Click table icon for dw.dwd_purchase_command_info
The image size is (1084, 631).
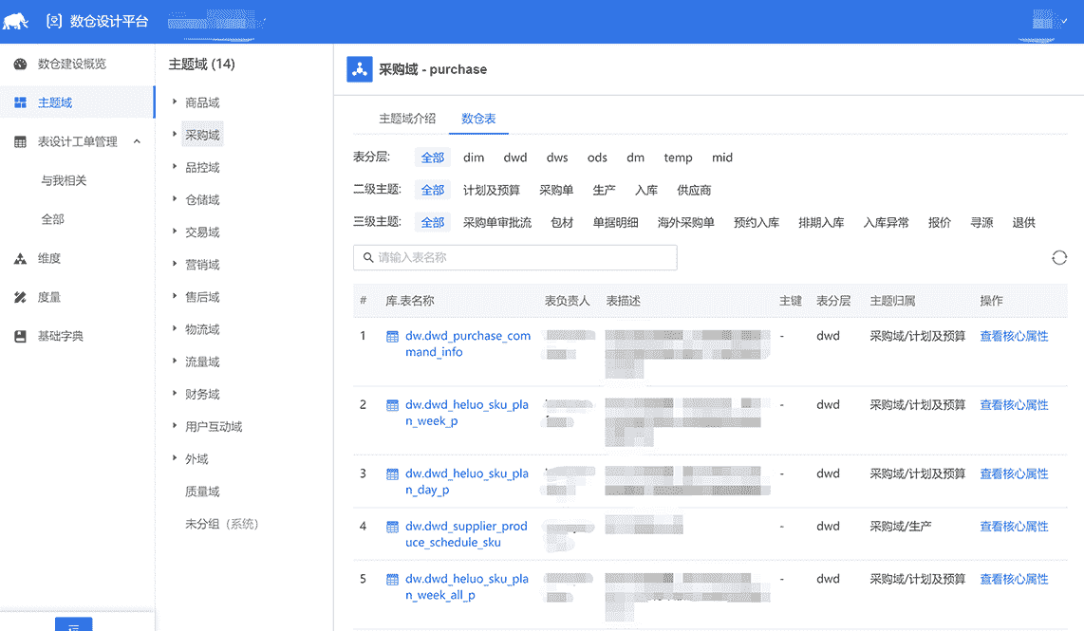392,337
